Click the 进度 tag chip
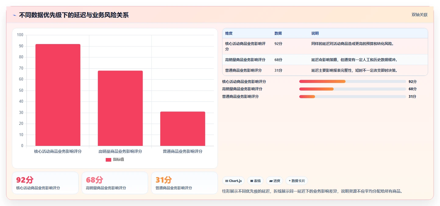Image resolution: width=440 pixels, height=206 pixels. coord(275,181)
